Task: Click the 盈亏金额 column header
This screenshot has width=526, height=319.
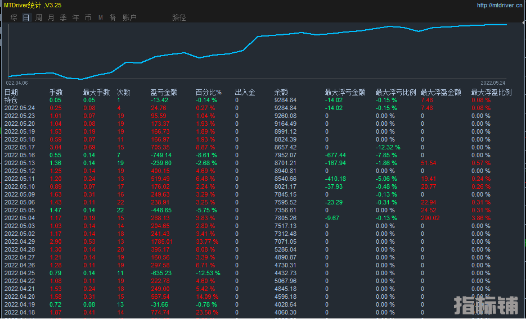Action: [x=164, y=92]
